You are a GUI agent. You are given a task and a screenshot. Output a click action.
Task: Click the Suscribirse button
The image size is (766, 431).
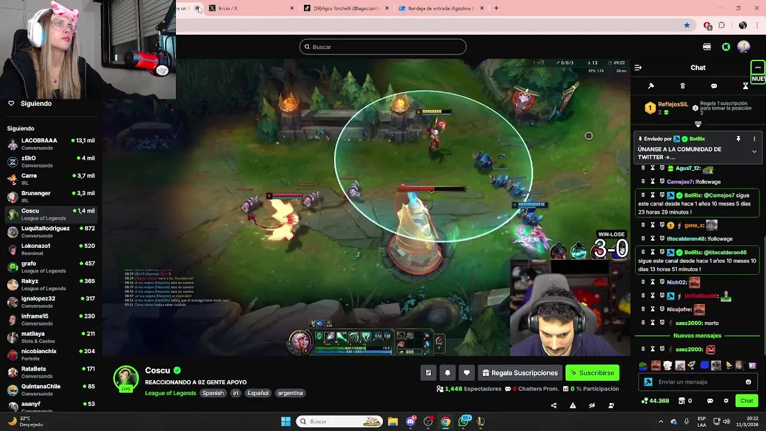(592, 373)
